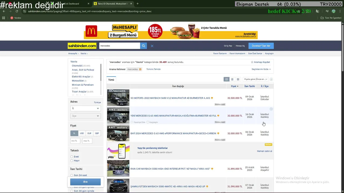Reload the page with browser refresh icon

coord(17,11)
